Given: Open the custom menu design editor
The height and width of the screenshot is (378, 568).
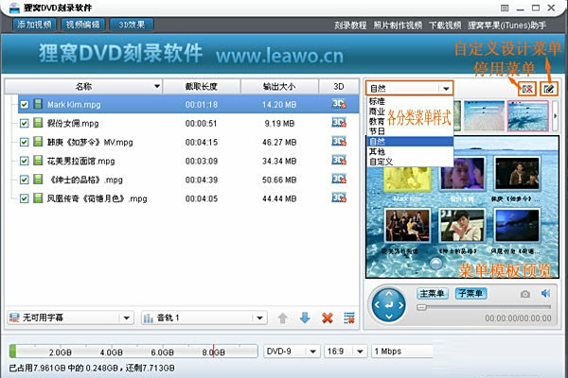Looking at the screenshot, I should coord(549,89).
